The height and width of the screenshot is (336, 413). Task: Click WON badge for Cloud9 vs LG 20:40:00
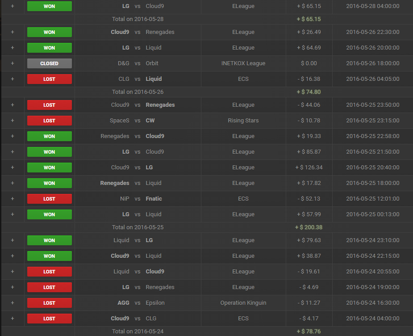coord(50,168)
